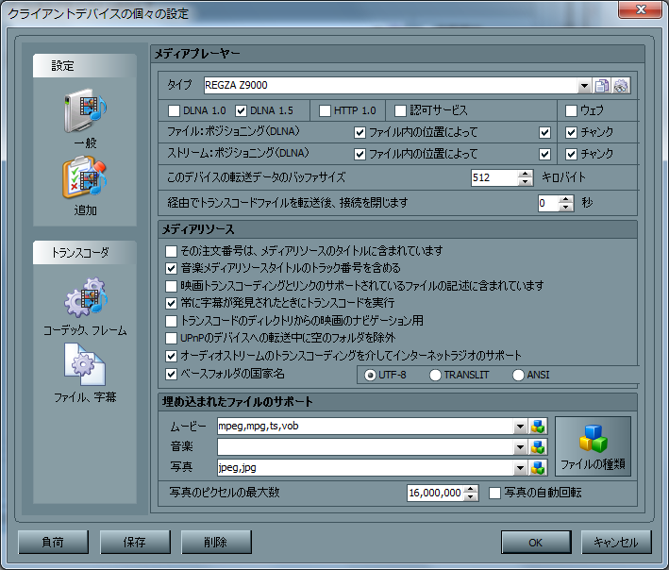Expand the 音楽 extensions dropdown arrow
This screenshot has width=669, height=570.
[520, 447]
